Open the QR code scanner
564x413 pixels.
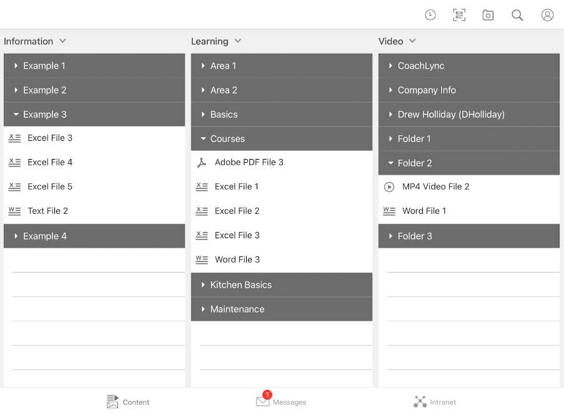click(459, 15)
